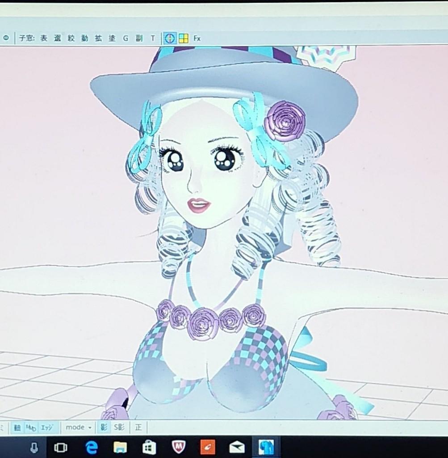448x458 pixels.
Task: Open File Explorer from the taskbar
Action: (x=120, y=447)
